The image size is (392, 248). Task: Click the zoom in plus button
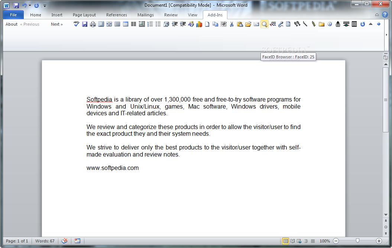pos(379,241)
